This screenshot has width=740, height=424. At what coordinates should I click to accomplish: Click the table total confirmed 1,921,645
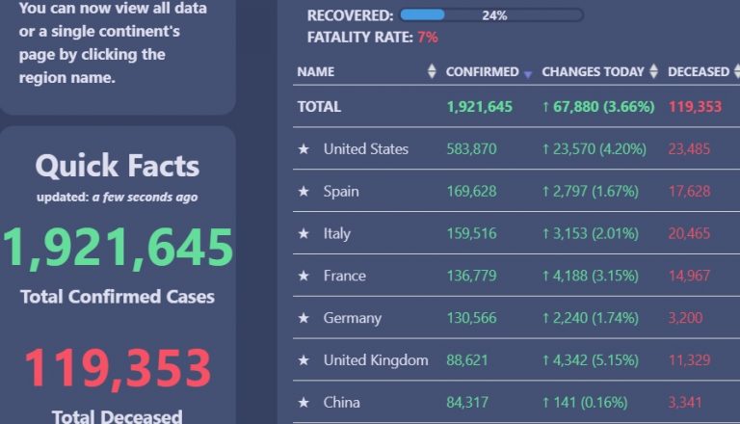480,107
